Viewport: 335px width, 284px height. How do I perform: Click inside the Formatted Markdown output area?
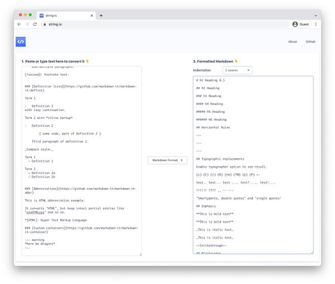253,165
